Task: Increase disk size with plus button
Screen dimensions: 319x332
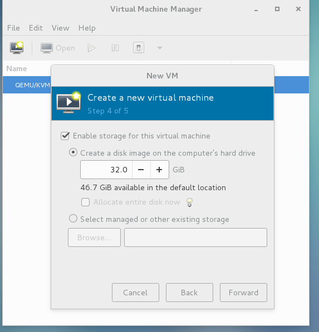Action: (159, 170)
